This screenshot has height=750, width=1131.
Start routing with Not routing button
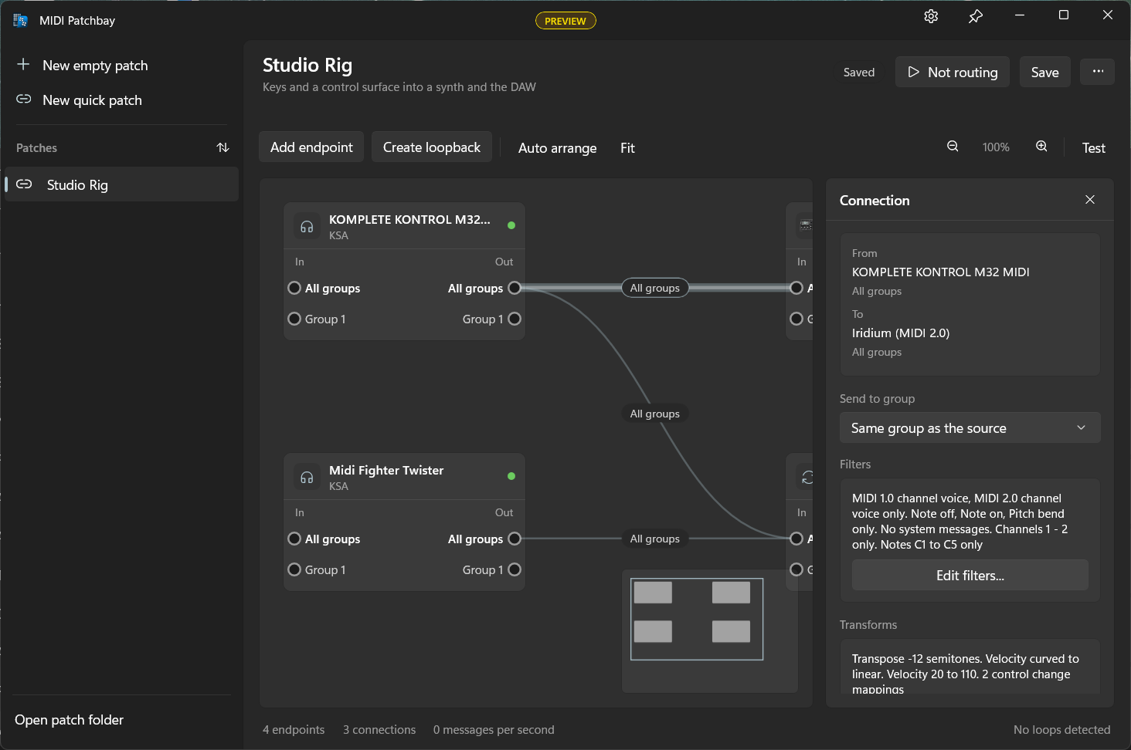point(953,72)
